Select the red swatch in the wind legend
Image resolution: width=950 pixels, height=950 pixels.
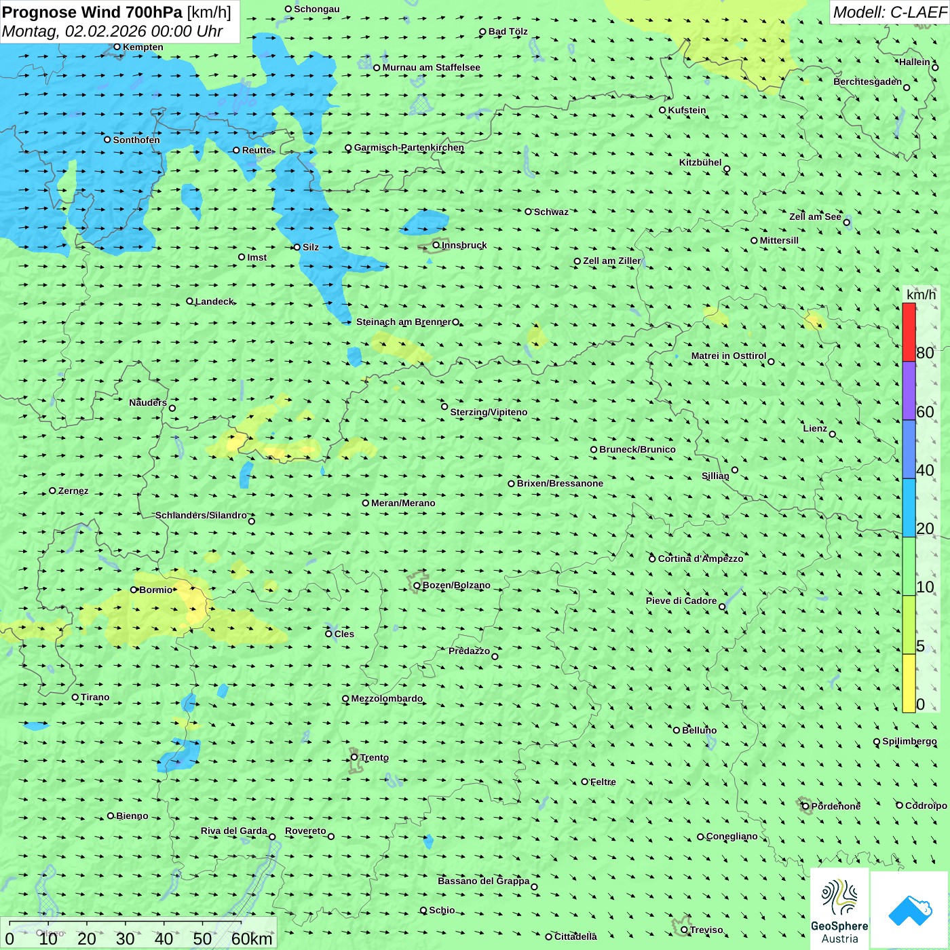[x=909, y=332]
